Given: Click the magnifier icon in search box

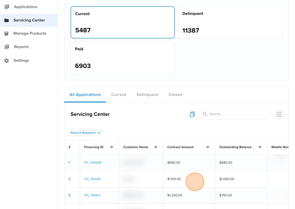Looking at the screenshot, I should (205, 114).
